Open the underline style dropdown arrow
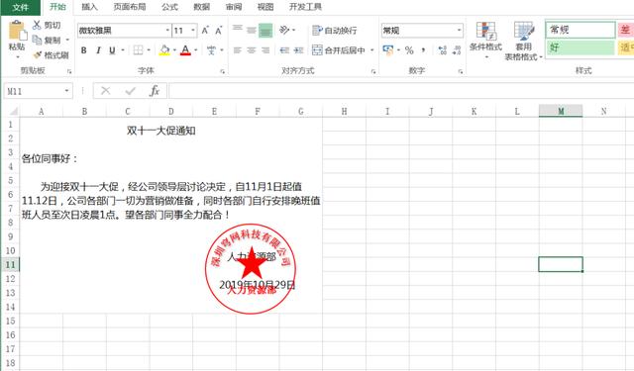This screenshot has height=371, width=634. [123, 50]
